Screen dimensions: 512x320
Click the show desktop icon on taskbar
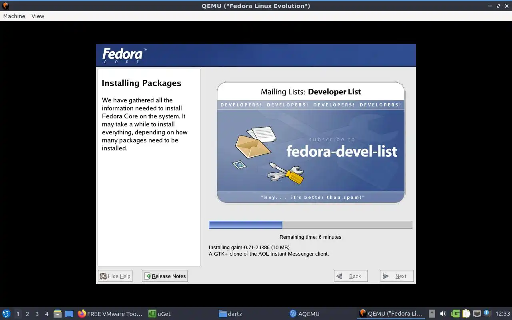tap(69, 314)
